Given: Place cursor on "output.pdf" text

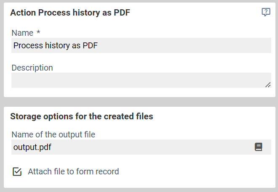Looking at the screenshot, I should (32, 147).
